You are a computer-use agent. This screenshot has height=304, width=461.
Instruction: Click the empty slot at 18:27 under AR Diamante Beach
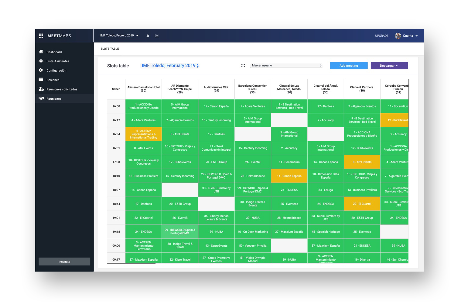point(180,190)
